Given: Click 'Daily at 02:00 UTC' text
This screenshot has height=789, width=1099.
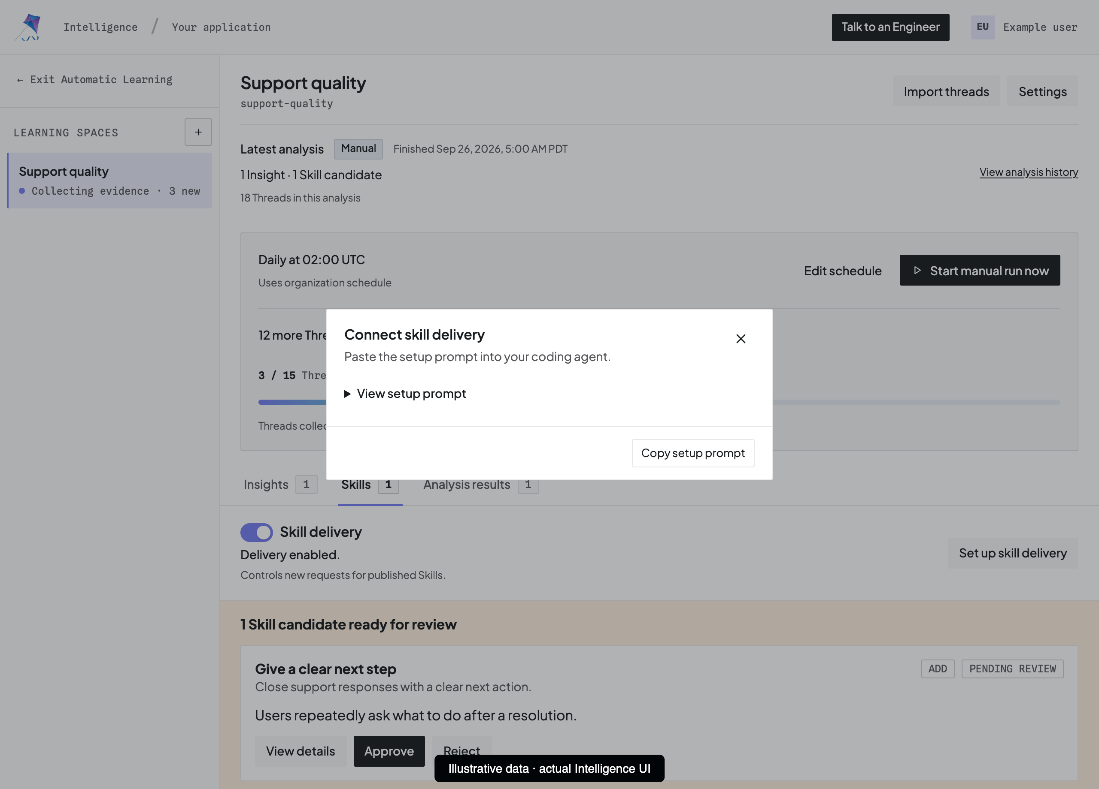Looking at the screenshot, I should click(x=312, y=260).
